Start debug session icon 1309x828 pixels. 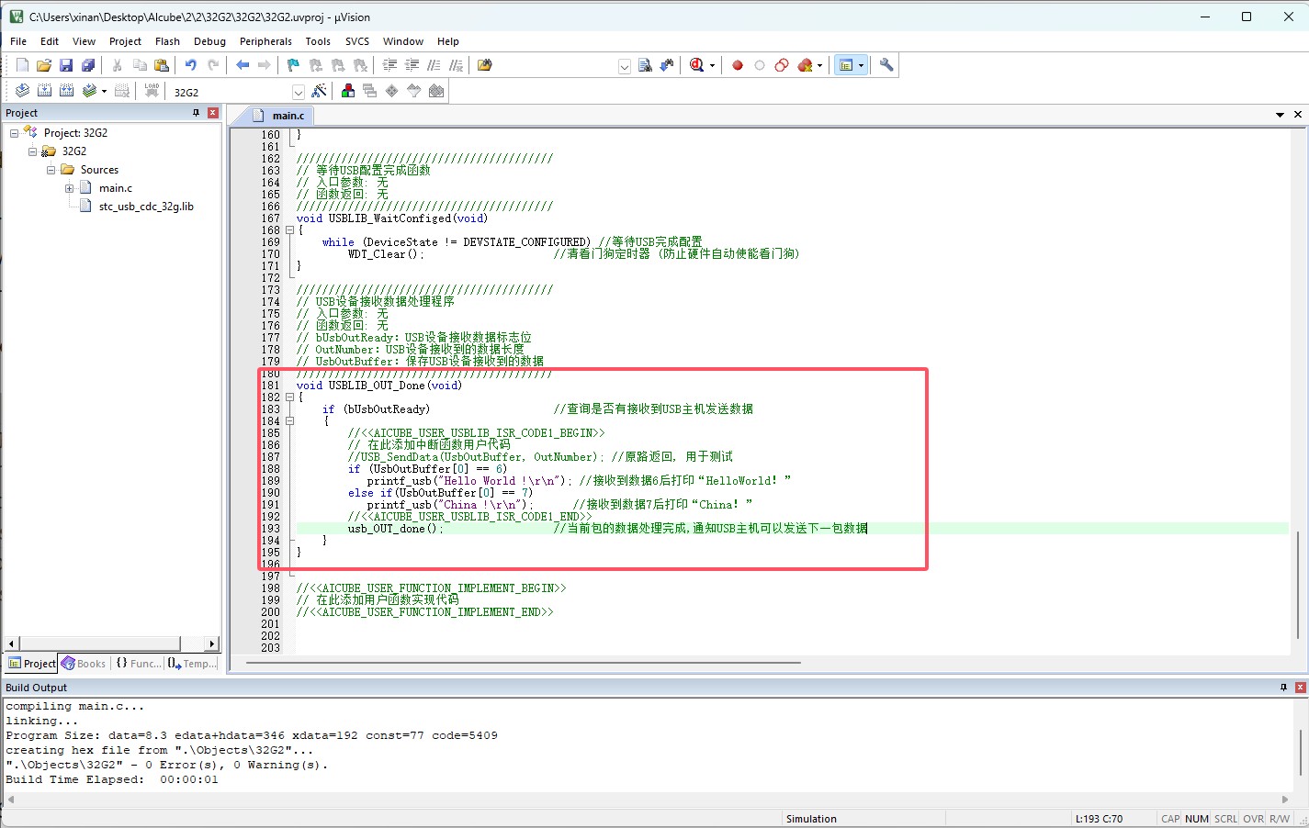697,65
